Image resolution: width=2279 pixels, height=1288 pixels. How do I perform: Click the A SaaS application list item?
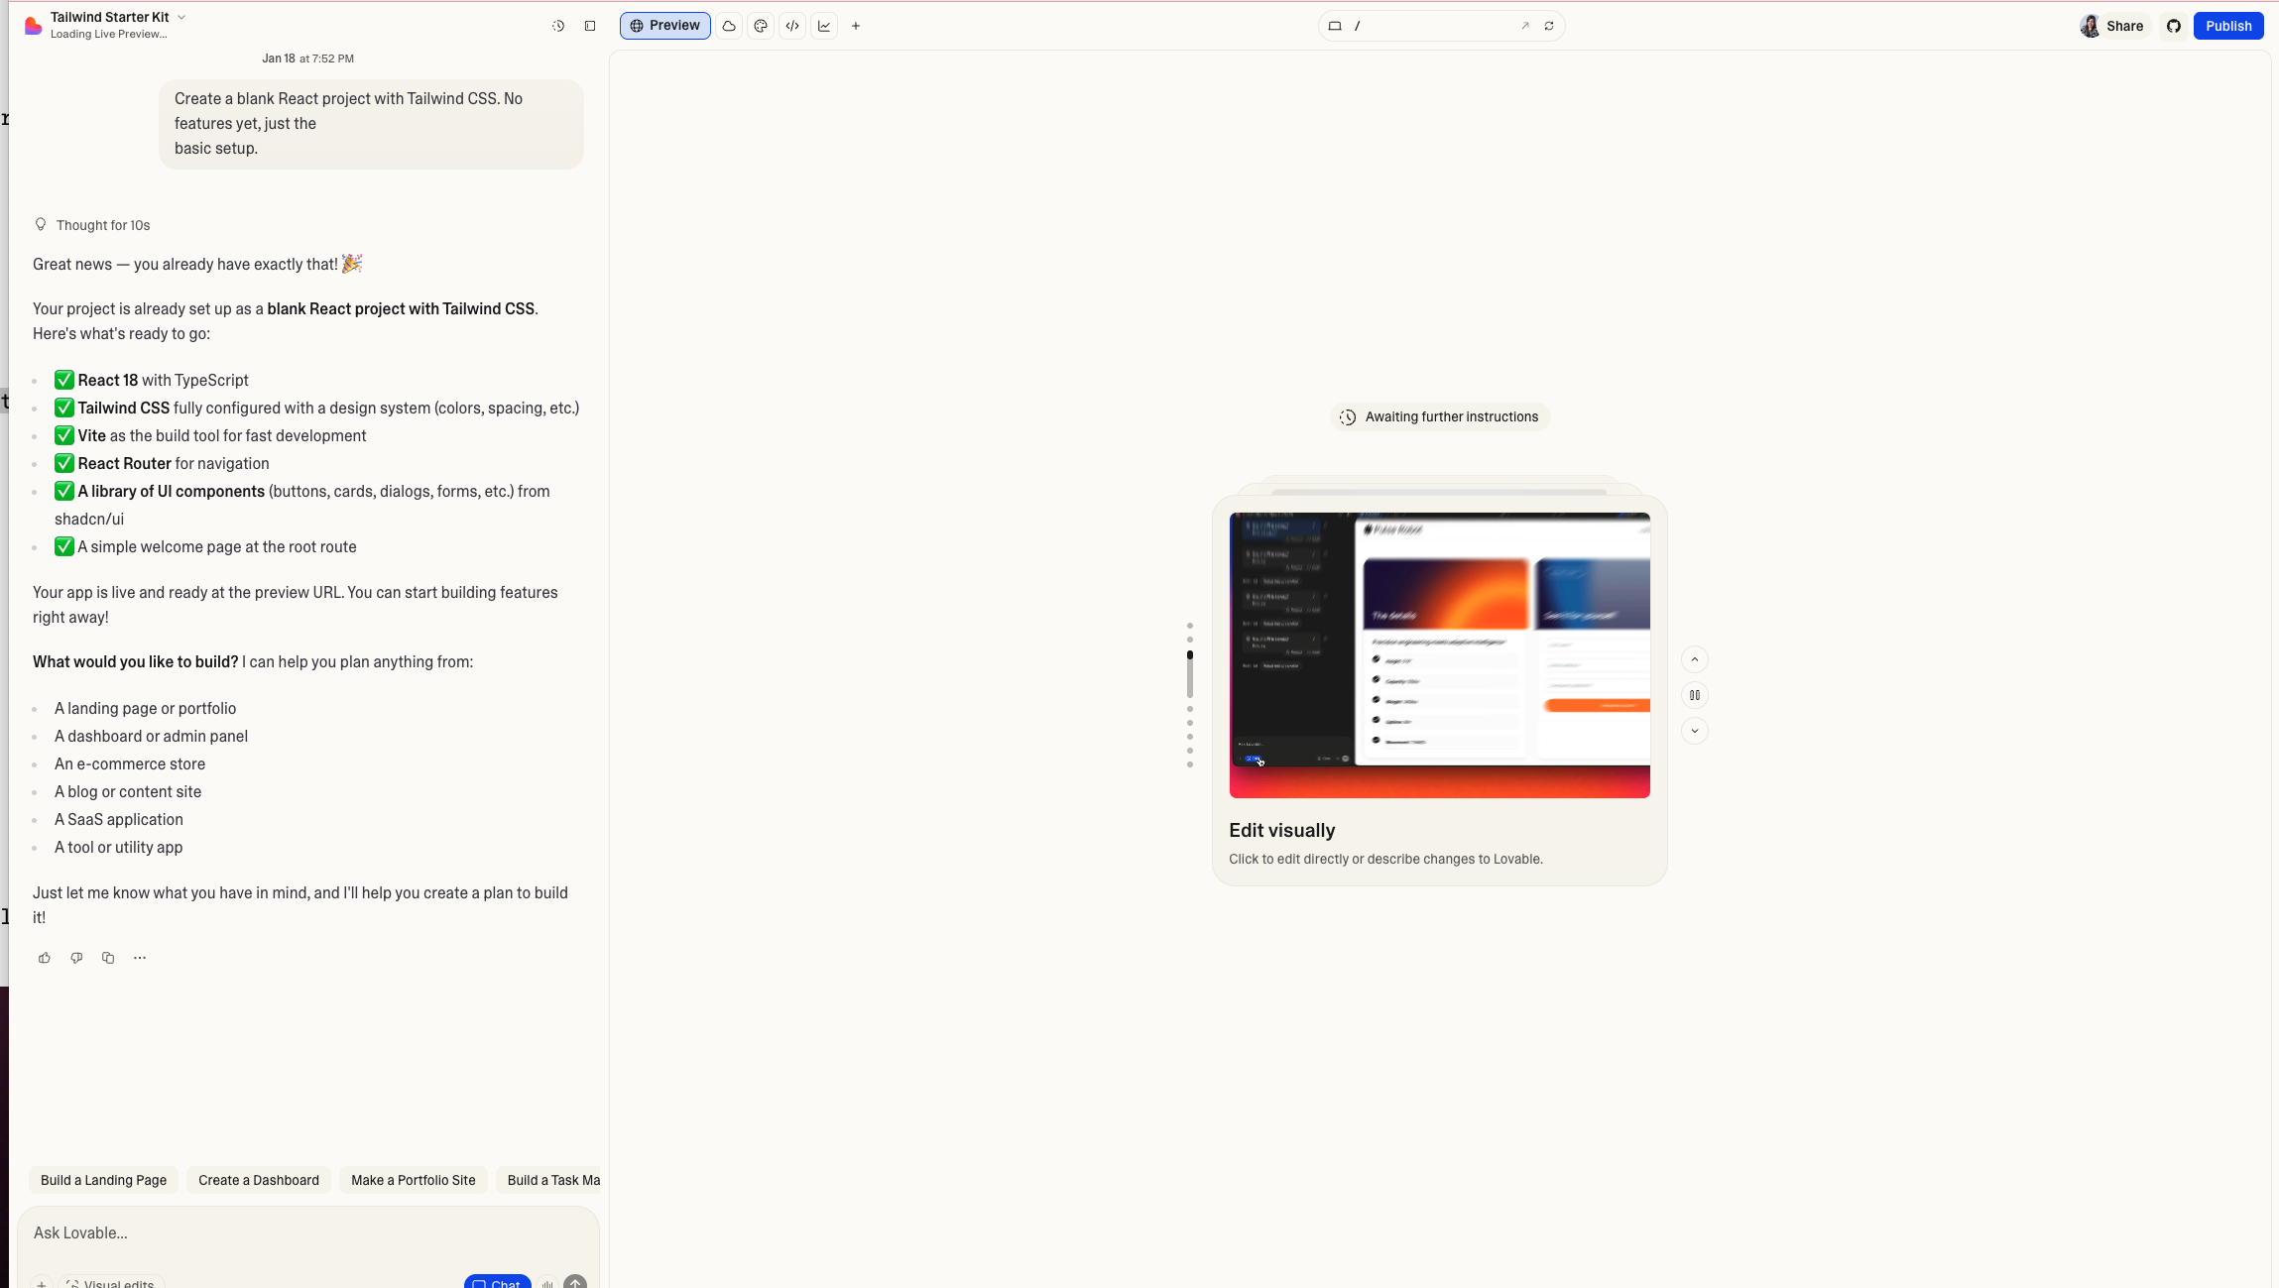pyautogui.click(x=119, y=820)
